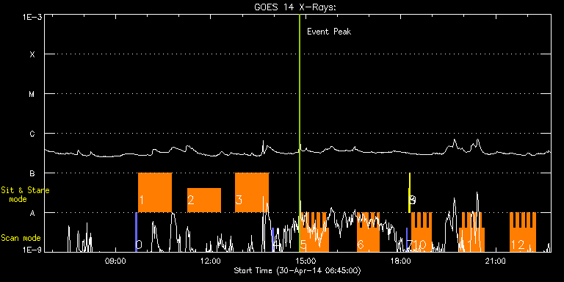
Task: Select orange scan block labeled 10
Action: click(422, 232)
